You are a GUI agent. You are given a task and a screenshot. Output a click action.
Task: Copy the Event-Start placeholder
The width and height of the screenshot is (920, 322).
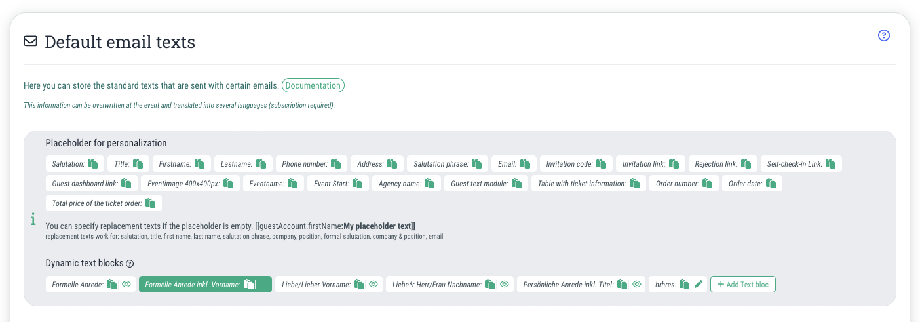click(357, 184)
